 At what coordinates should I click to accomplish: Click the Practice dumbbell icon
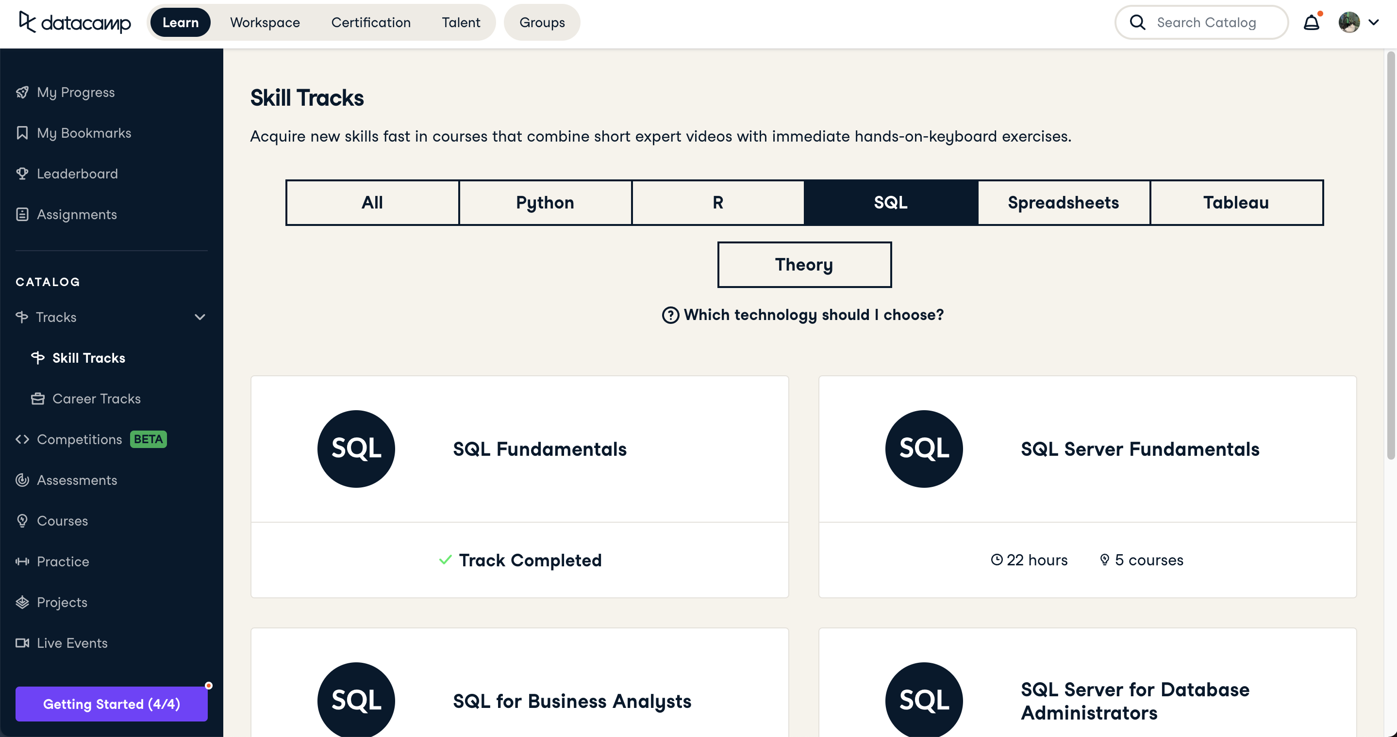[22, 561]
